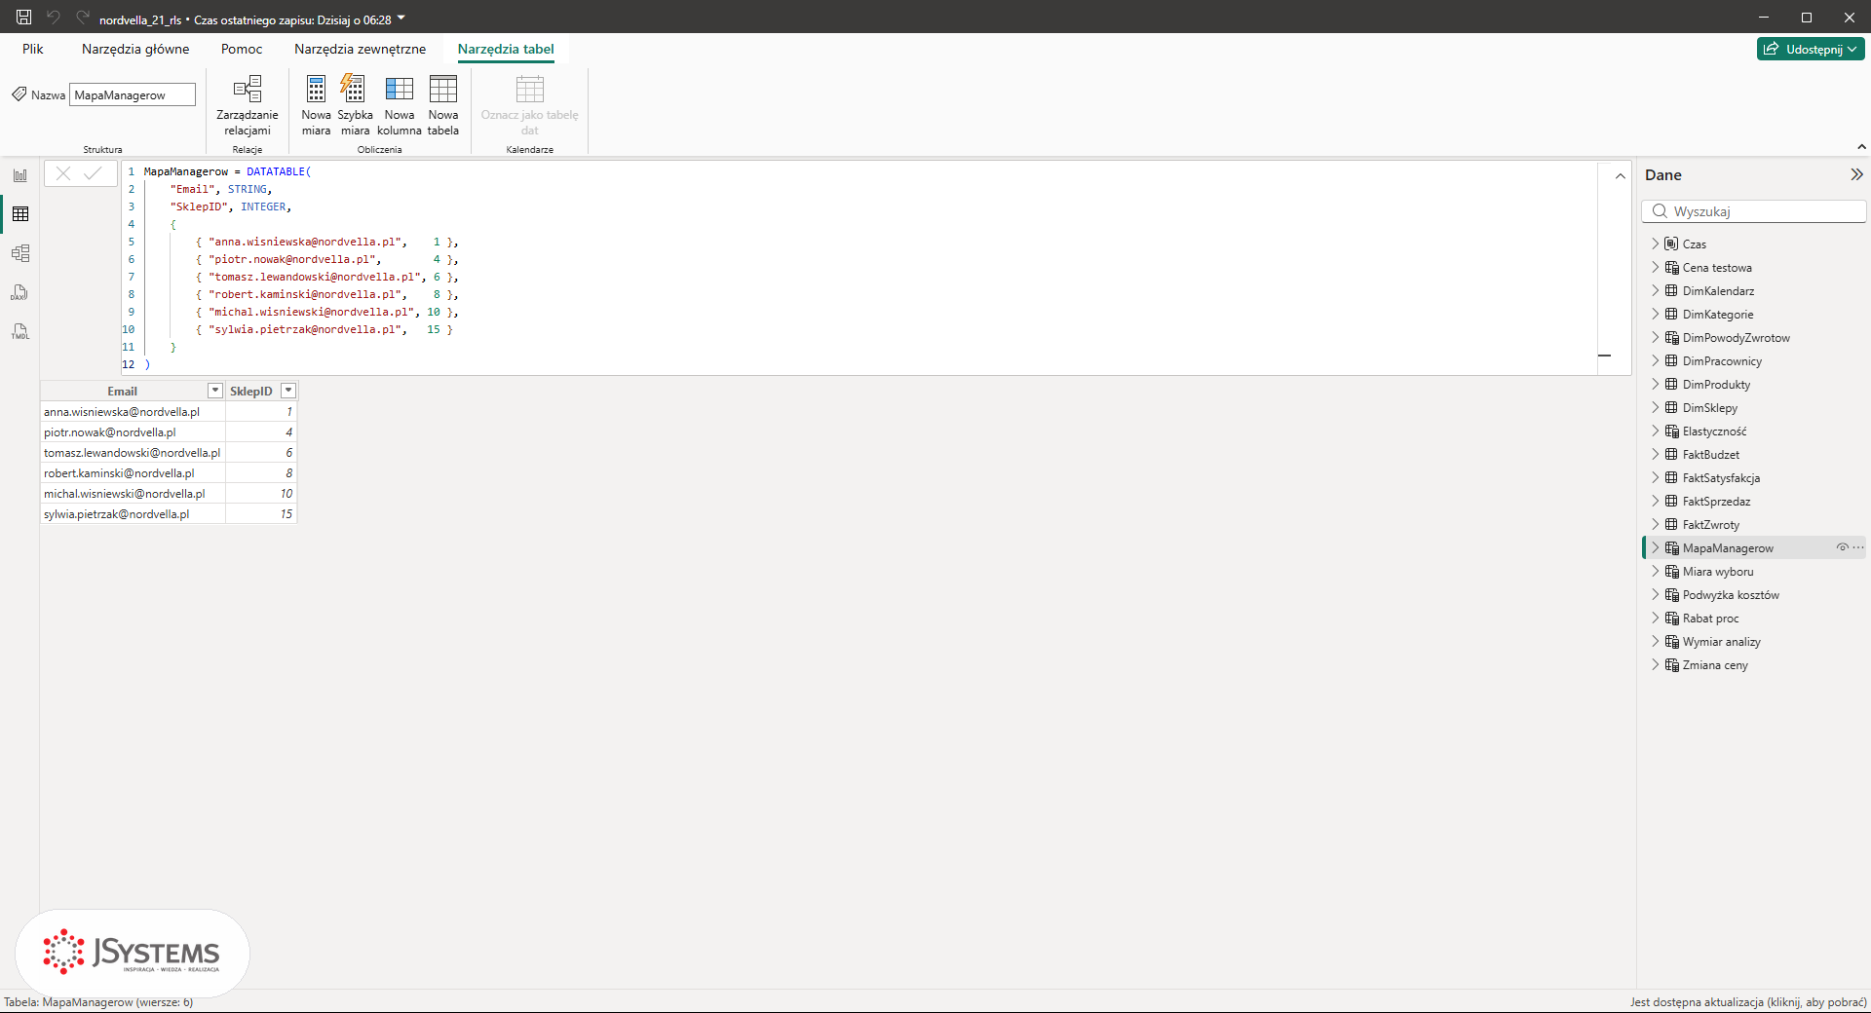Image resolution: width=1871 pixels, height=1013 pixels.
Task: Open TMDL view in left sidebar
Action: pos(20,331)
